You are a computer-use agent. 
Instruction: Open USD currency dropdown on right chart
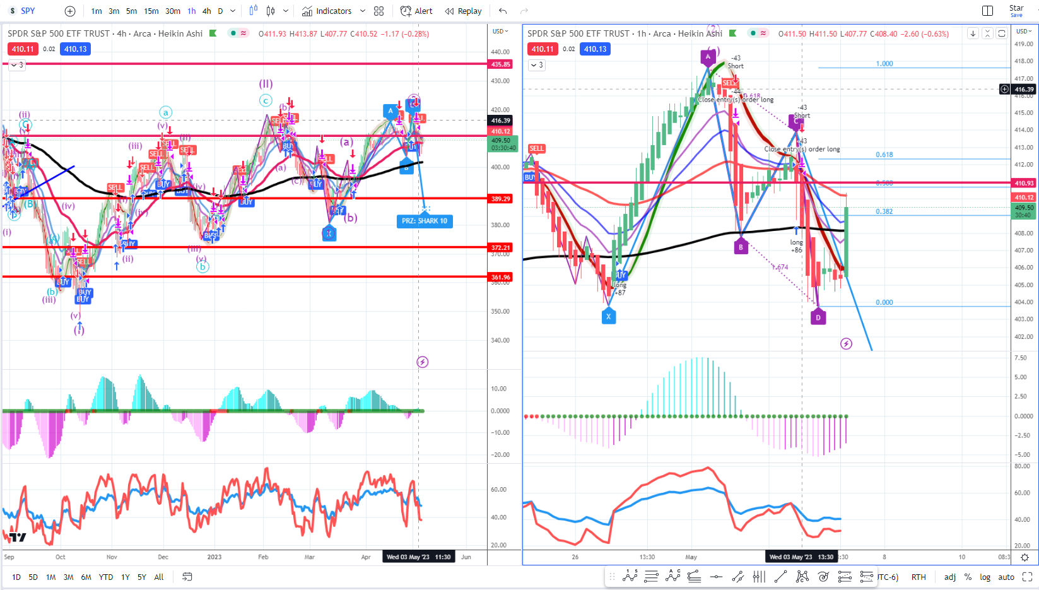coord(1024,31)
